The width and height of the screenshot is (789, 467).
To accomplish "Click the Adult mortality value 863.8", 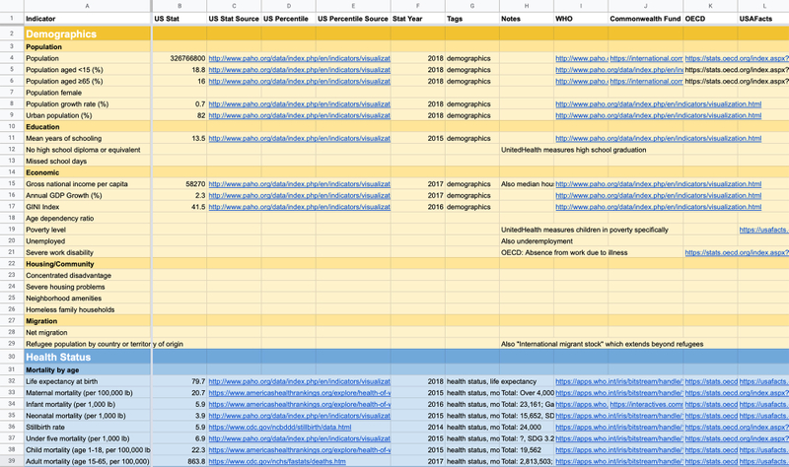I will pos(196,461).
